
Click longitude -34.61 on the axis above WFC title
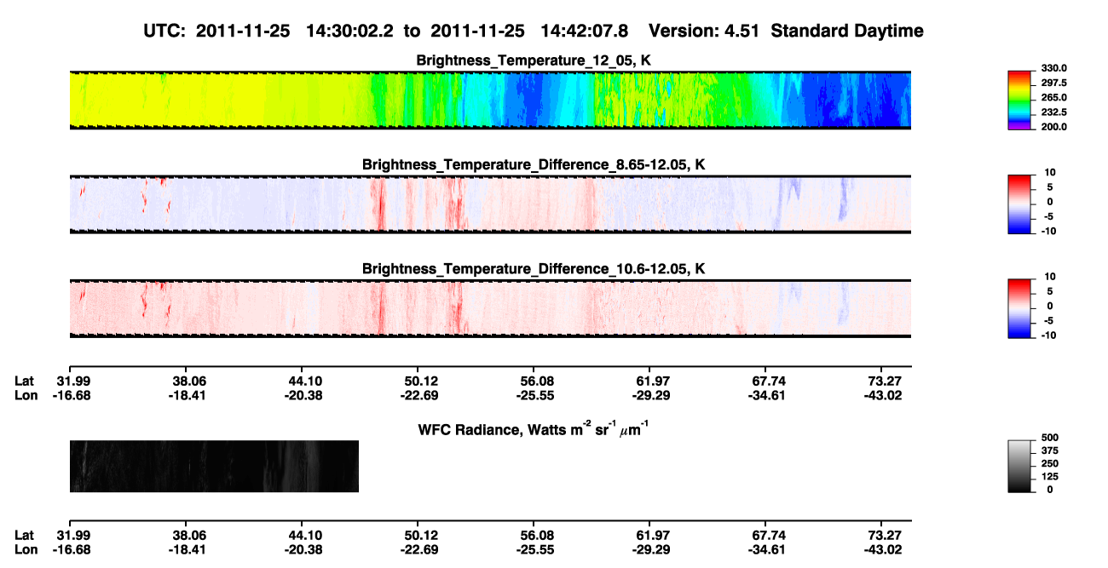pos(768,395)
